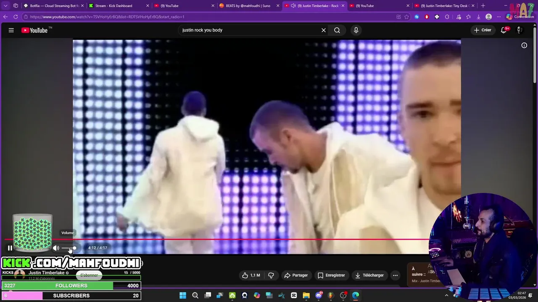Subscribe with S'abonner button

tap(89, 275)
